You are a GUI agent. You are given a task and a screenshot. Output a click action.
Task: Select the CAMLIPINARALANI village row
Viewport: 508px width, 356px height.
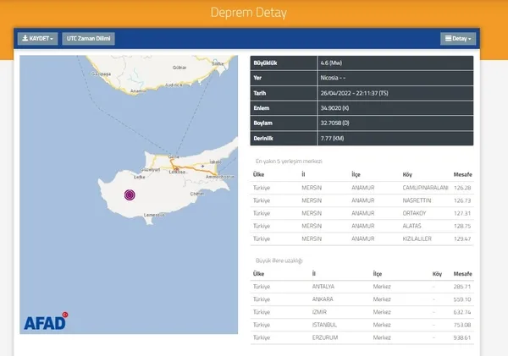362,188
